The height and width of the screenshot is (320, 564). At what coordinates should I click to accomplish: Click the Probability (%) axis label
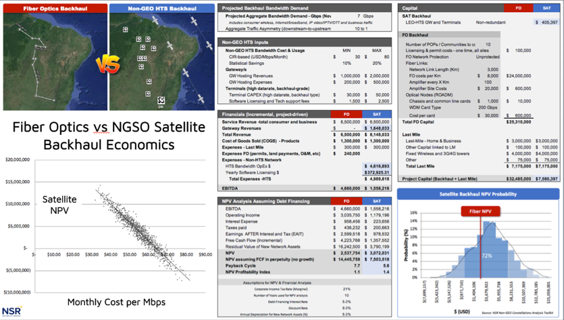(x=406, y=245)
